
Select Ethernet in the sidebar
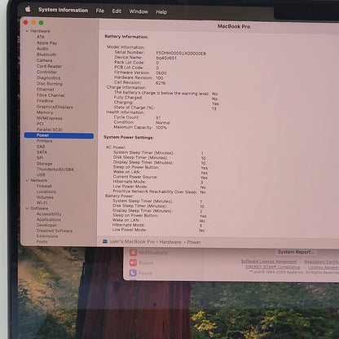(x=45, y=90)
